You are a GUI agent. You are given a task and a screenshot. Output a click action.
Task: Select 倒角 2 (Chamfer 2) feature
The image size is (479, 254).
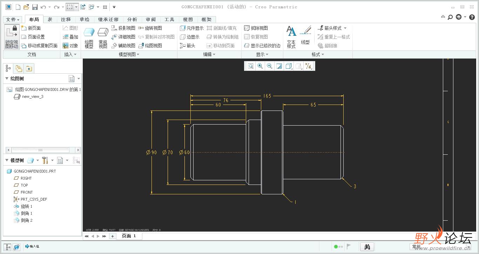(26, 220)
